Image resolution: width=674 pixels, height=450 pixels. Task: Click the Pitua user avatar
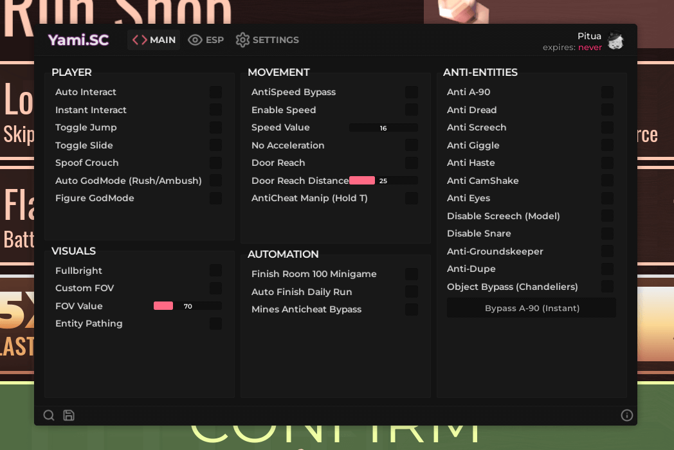pos(615,41)
